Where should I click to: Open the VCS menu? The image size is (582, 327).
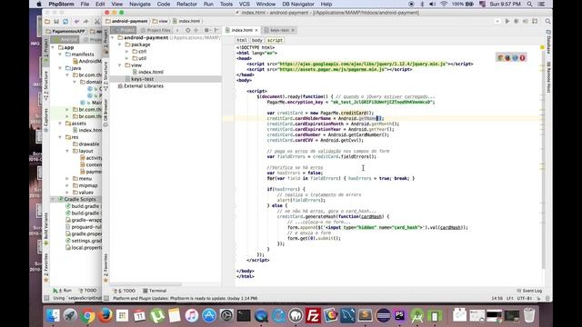(244, 4)
